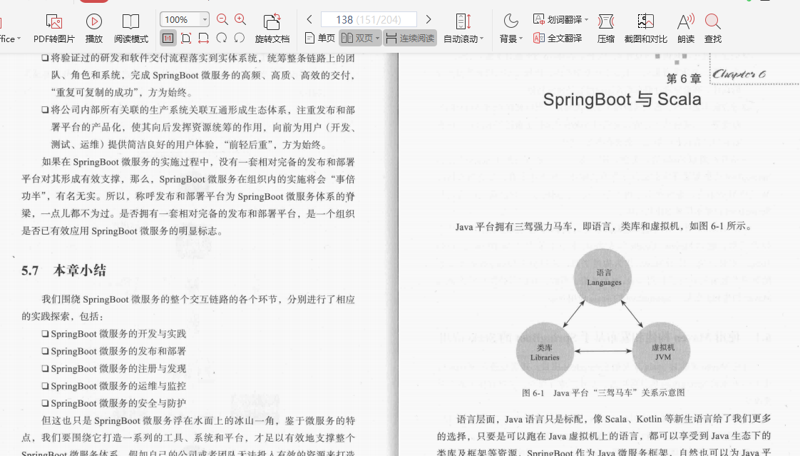800x456 pixels.
Task: Rotate the view clockwise
Action: 222,39
